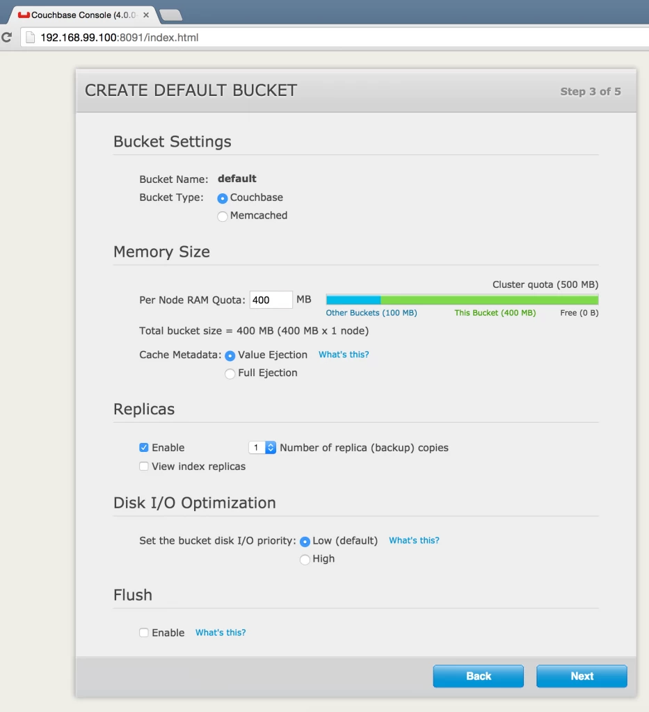Tick the Flush Enable checkbox

coord(143,632)
